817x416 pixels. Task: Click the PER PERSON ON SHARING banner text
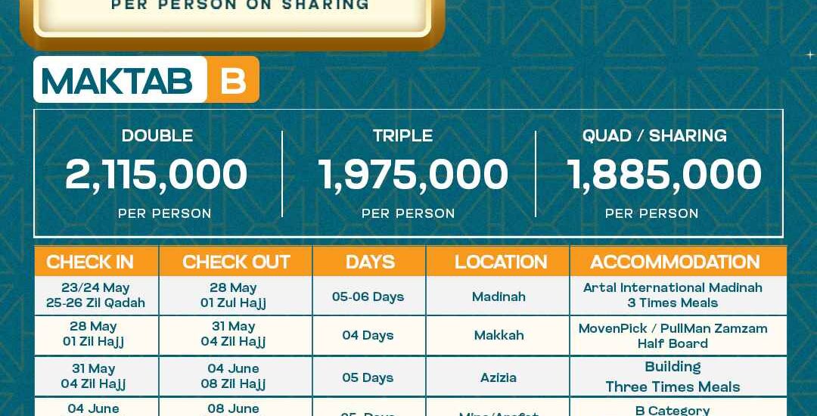click(x=240, y=5)
